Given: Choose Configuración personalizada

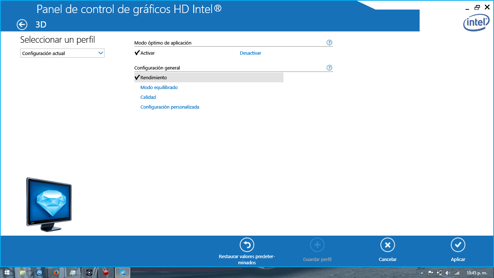Looking at the screenshot, I should (170, 107).
